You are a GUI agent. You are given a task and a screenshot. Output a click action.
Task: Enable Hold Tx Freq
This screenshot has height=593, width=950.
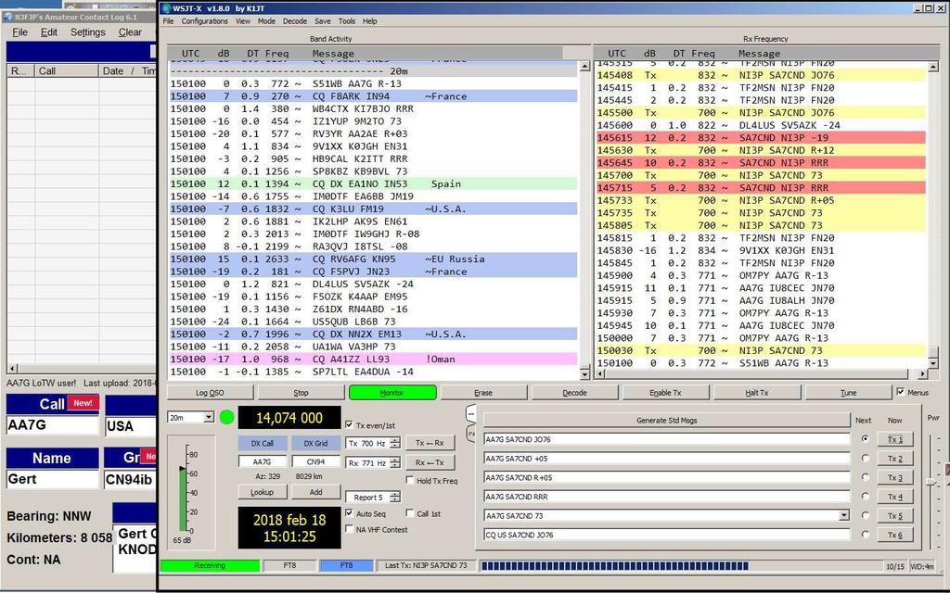tap(409, 481)
